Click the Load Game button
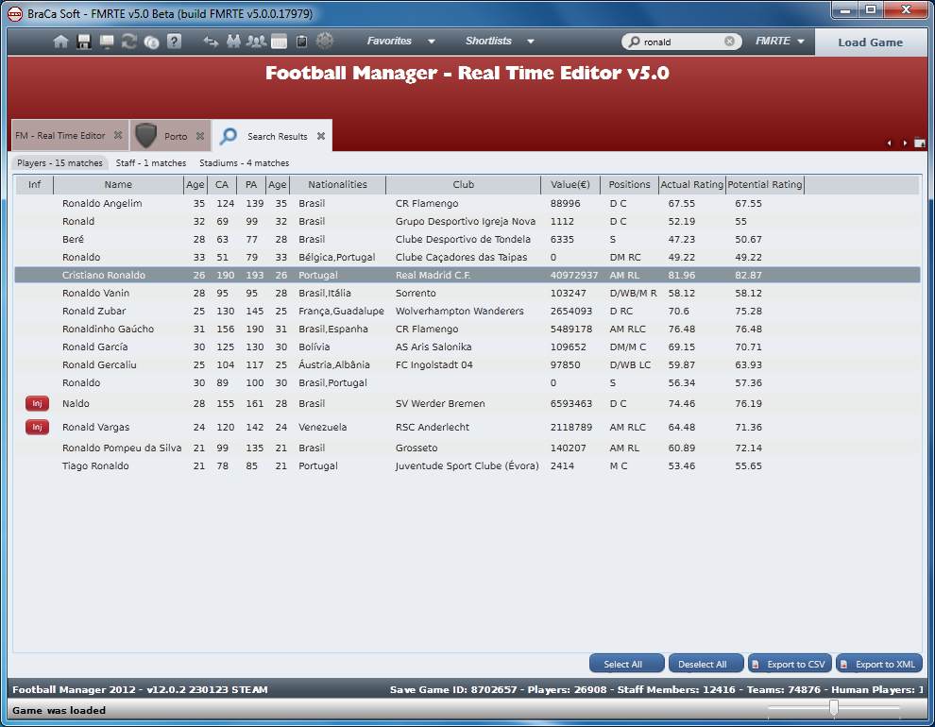The height and width of the screenshot is (727, 935). [870, 42]
